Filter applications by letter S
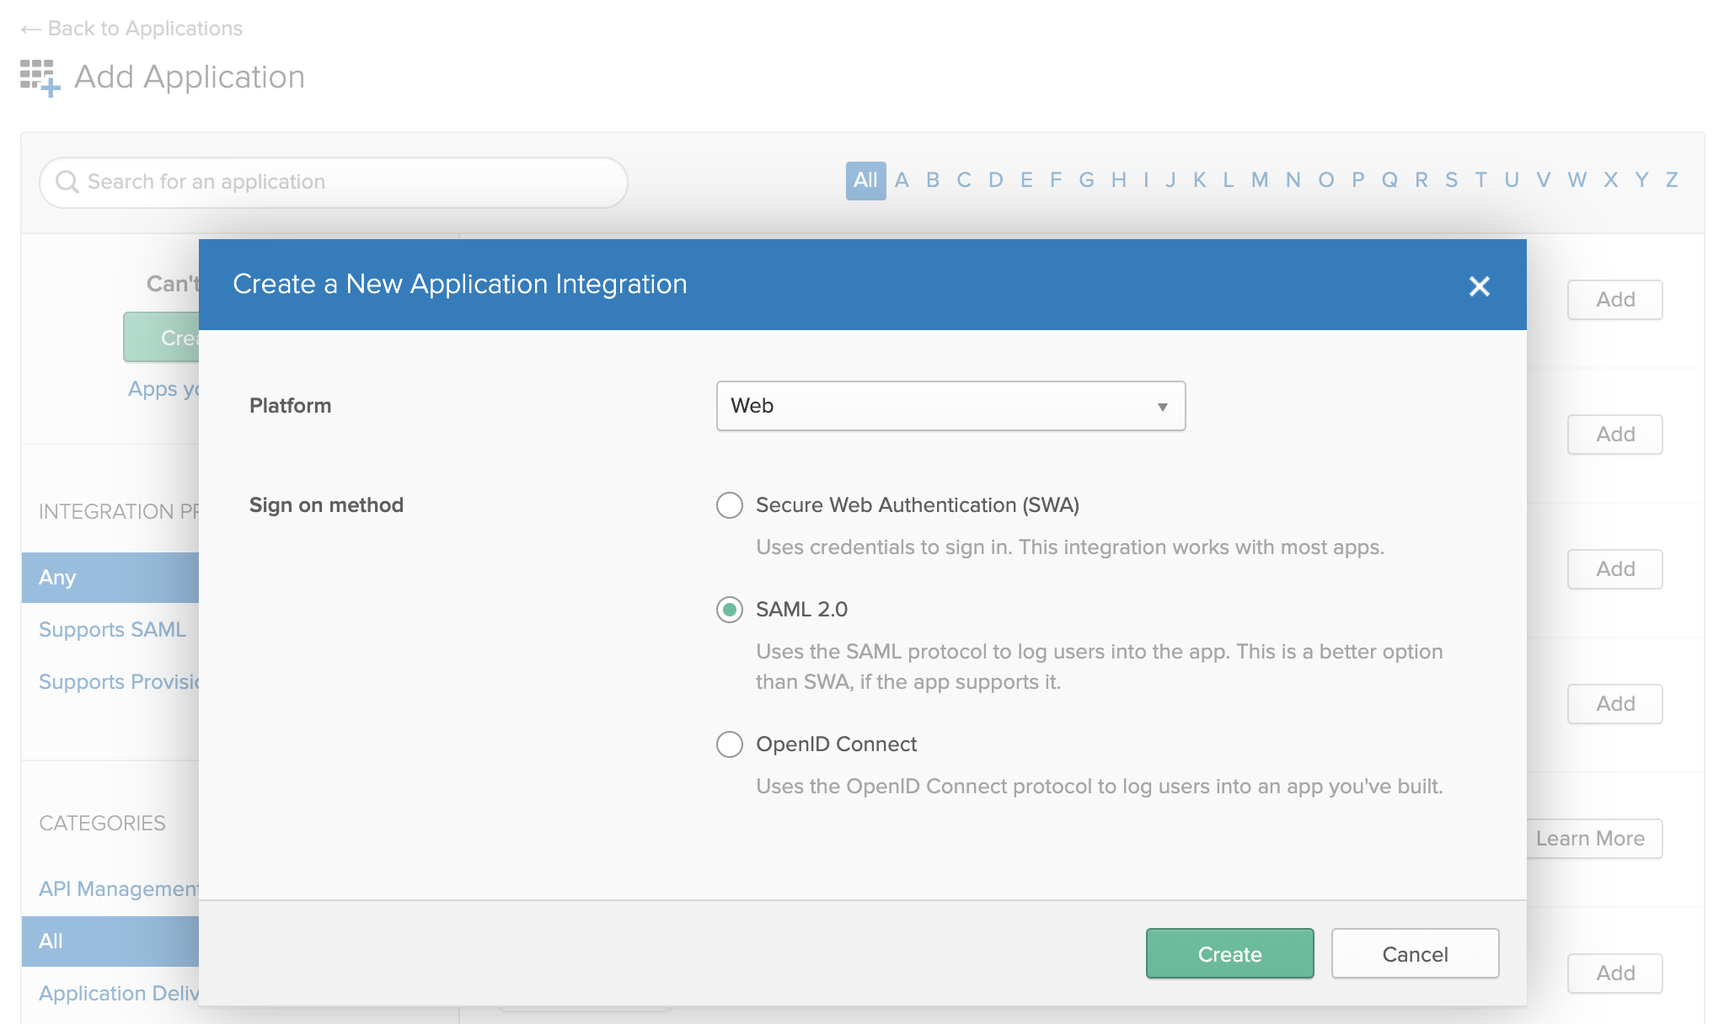 pos(1451,180)
